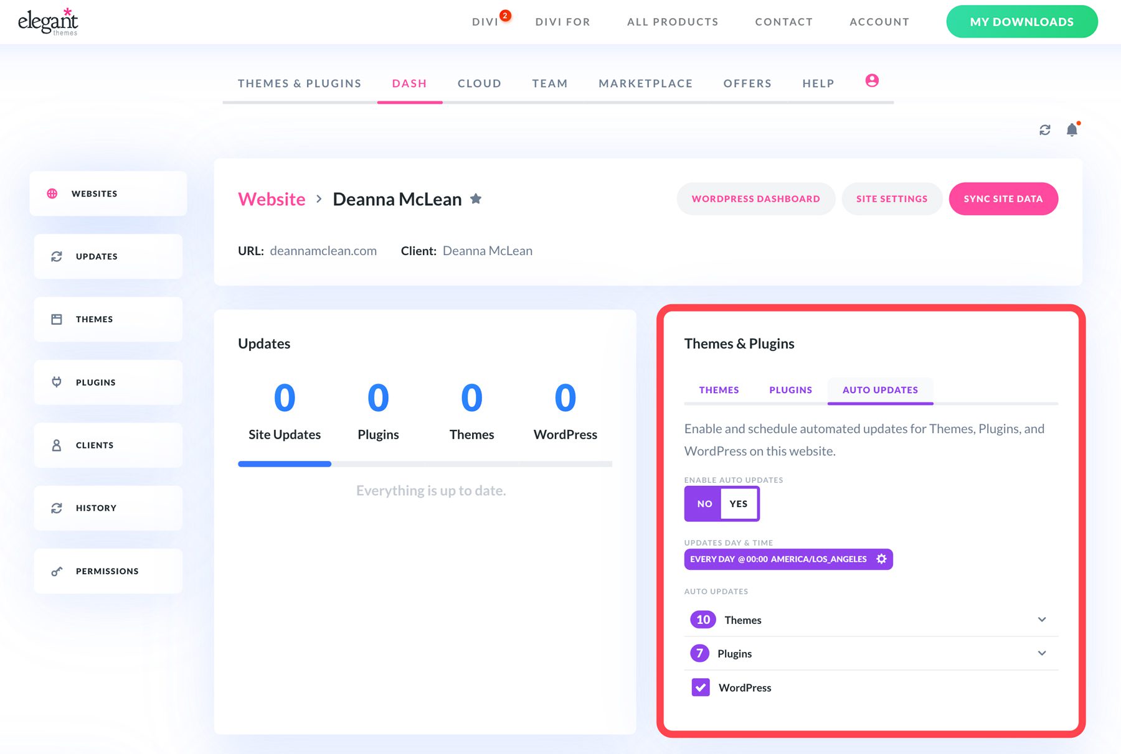Open the Websites section in the sidebar
The height and width of the screenshot is (754, 1121).
pos(94,193)
